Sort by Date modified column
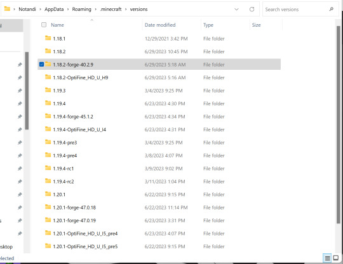This screenshot has height=264, width=343. [160, 25]
